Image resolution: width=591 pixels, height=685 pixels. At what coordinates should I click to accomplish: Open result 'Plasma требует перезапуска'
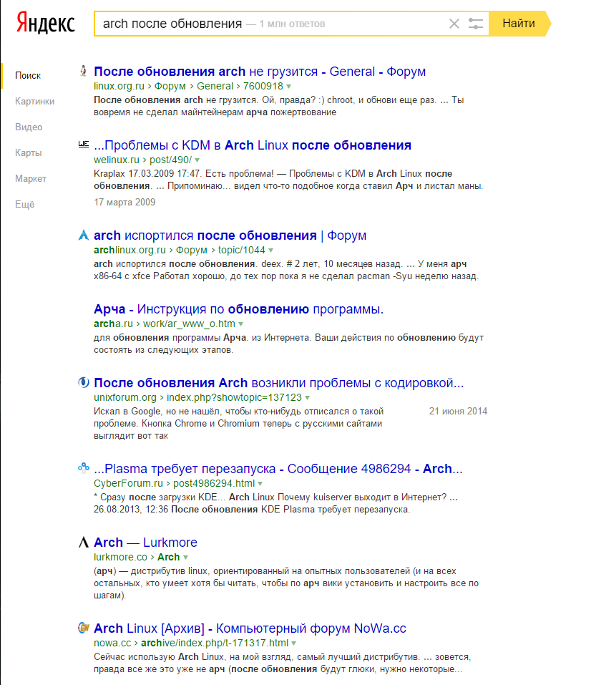tap(278, 469)
